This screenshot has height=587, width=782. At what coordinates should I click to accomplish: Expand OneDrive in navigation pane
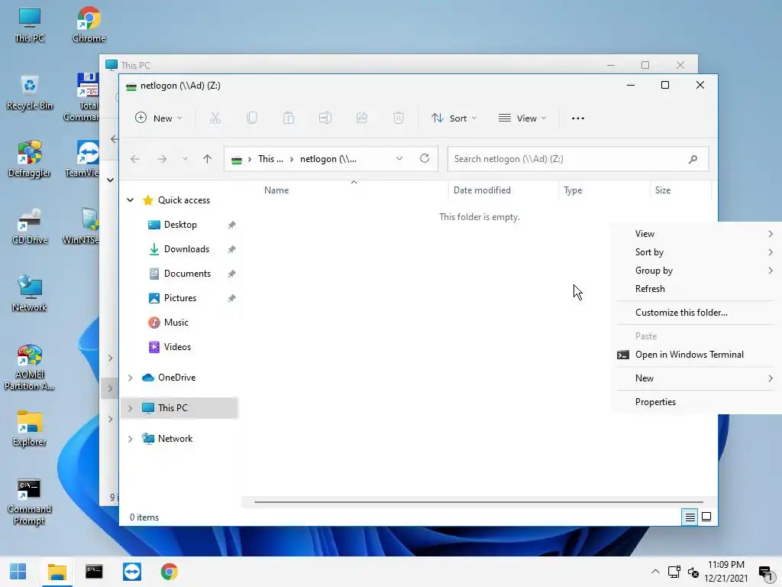(x=130, y=378)
